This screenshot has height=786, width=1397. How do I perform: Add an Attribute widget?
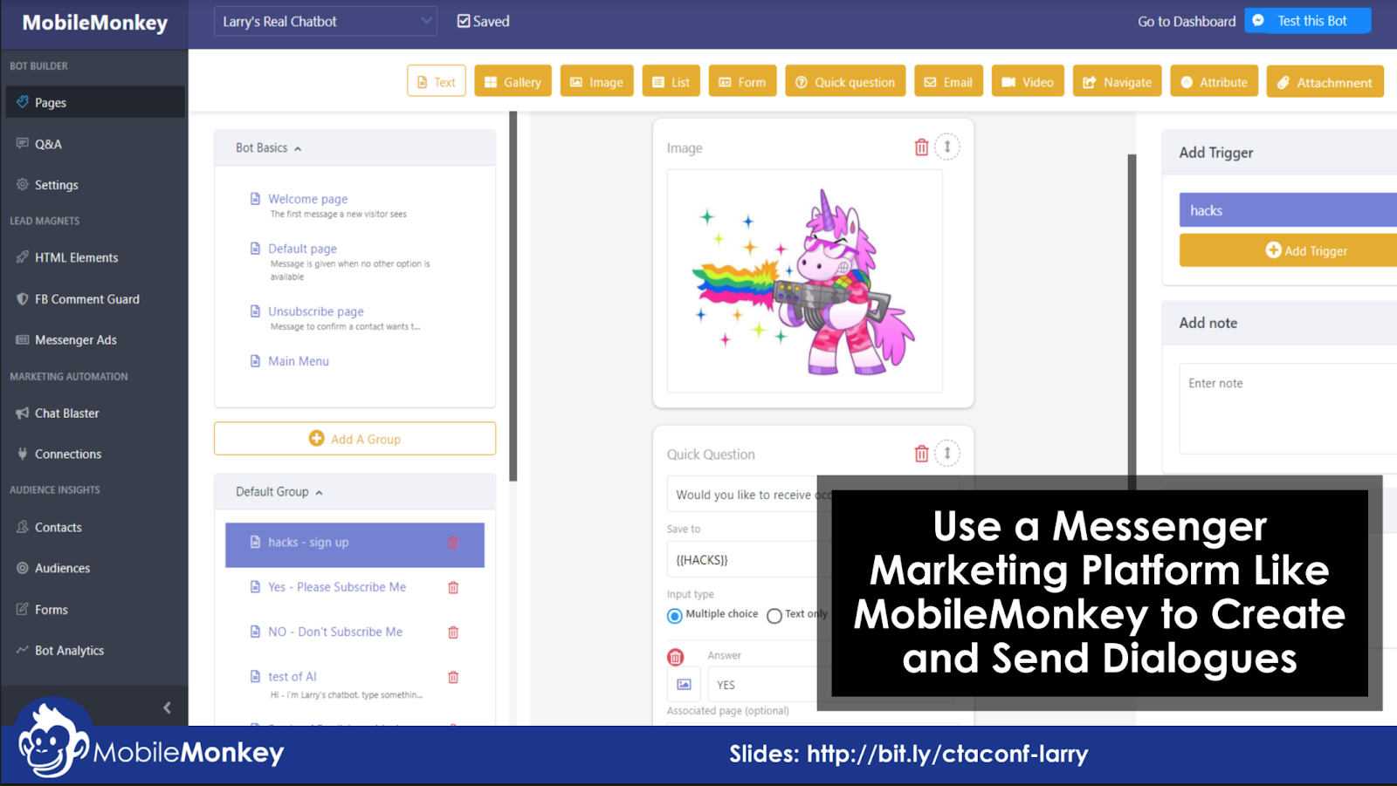(x=1214, y=82)
